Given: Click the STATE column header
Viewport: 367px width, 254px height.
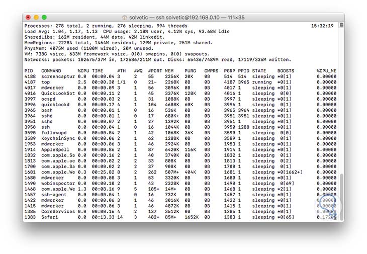Looking at the screenshot, I should [259, 71].
